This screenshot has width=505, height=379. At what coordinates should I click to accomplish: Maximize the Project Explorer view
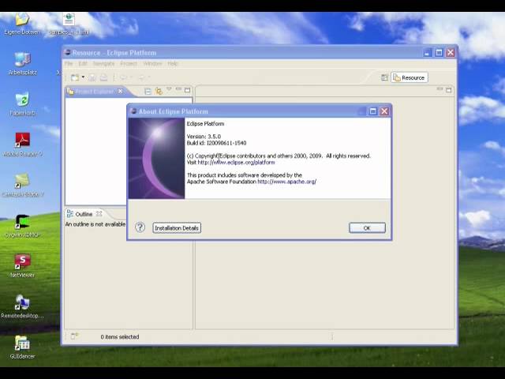[x=188, y=90]
